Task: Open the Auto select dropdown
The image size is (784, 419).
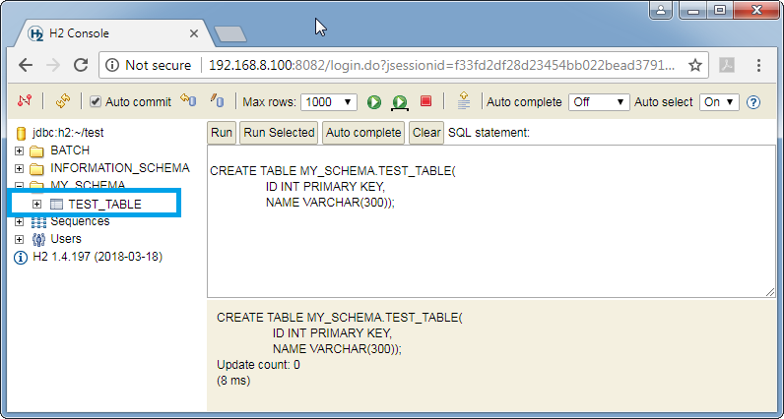Action: [x=719, y=102]
